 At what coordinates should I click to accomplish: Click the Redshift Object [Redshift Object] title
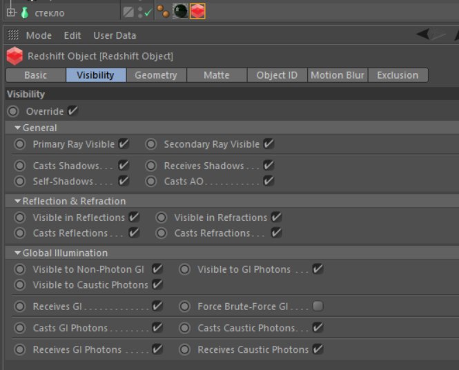pyautogui.click(x=100, y=56)
